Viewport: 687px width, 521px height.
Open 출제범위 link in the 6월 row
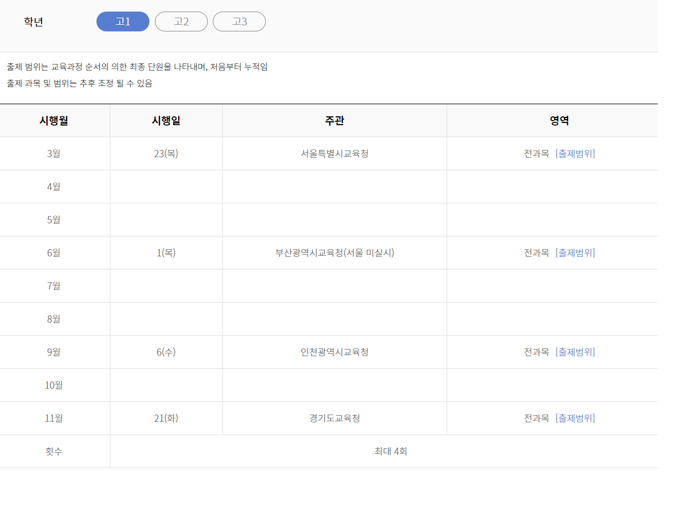(576, 253)
